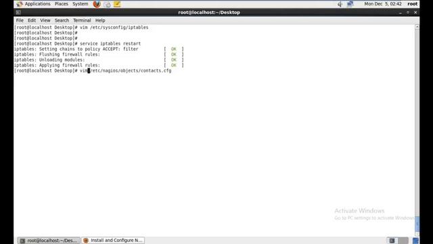The height and width of the screenshot is (244, 433).
Task: Click the bottom-right panel tray icon
Action: click(x=415, y=241)
